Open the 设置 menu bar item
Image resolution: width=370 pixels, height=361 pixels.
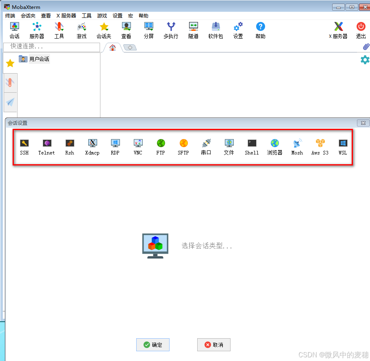point(118,16)
